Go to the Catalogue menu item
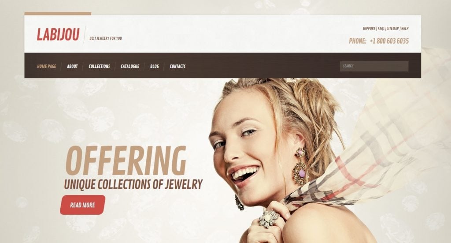The image size is (451, 243). (x=130, y=66)
